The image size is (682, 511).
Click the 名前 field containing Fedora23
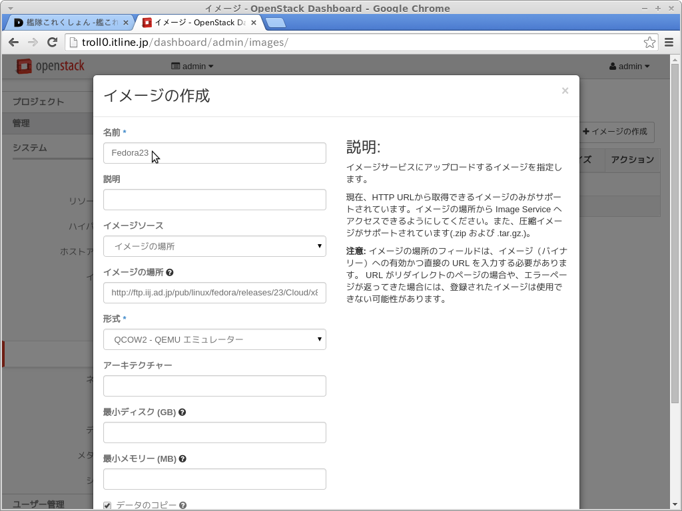(214, 153)
